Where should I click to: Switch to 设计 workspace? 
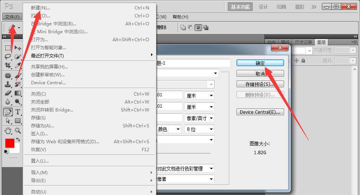click(x=263, y=7)
